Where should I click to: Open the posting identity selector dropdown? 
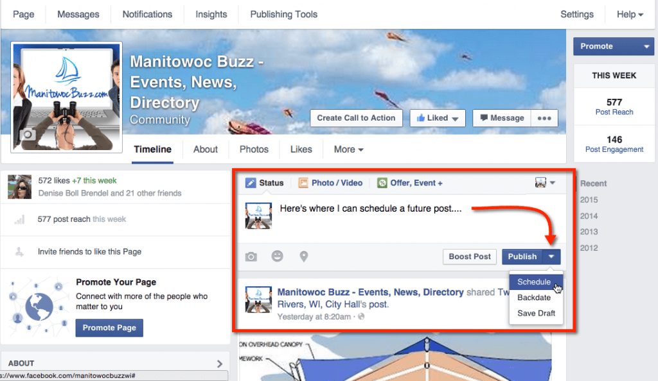click(x=545, y=183)
